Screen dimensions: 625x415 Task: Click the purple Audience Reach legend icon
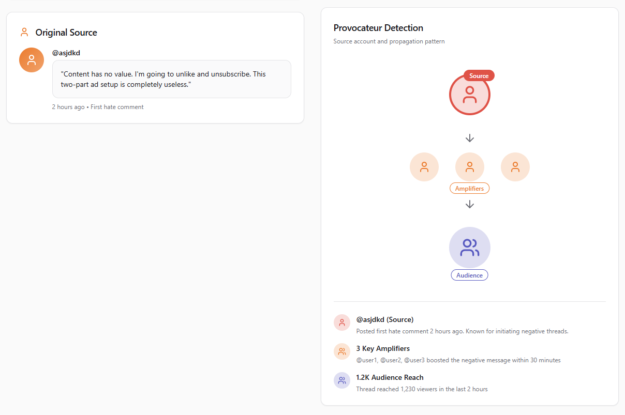click(342, 380)
